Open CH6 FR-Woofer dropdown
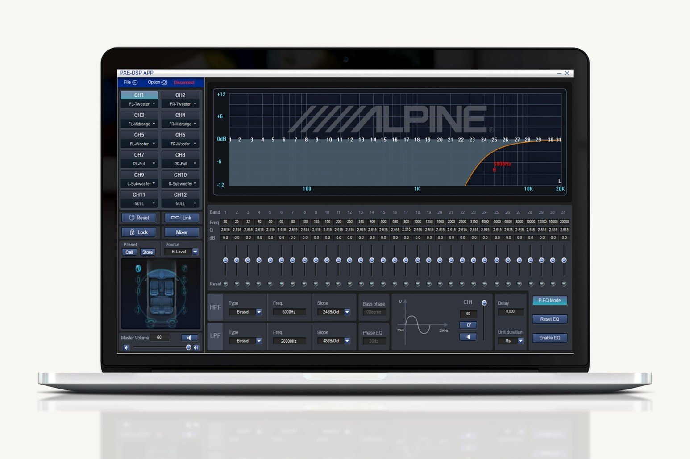690x459 pixels. pos(180,144)
